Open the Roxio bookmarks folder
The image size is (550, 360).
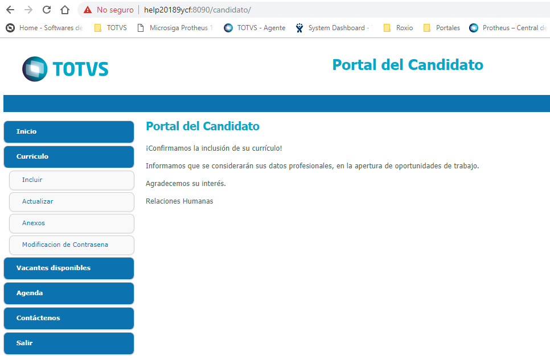pos(398,28)
